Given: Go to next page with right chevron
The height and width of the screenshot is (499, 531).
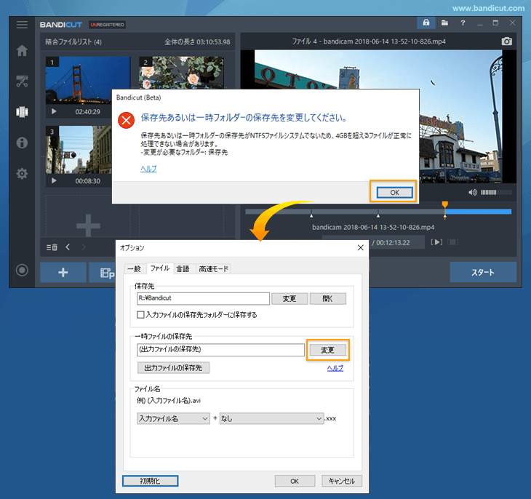Looking at the screenshot, I should [84, 247].
